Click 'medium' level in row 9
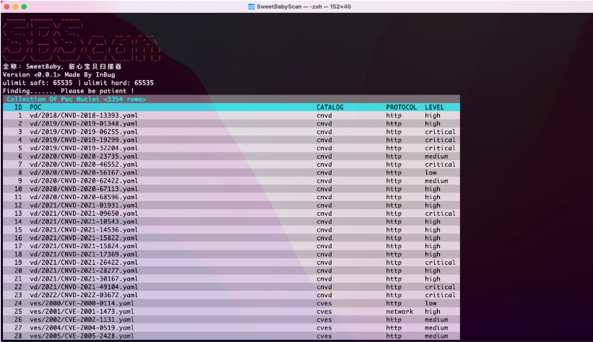Screen dimensions: 593x342 [436, 180]
